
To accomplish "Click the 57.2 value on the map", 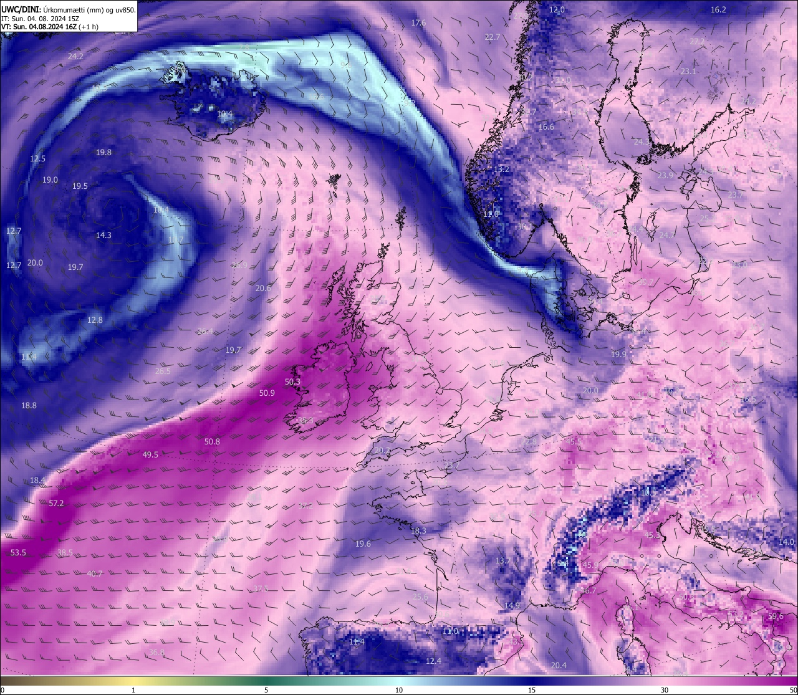I will pos(56,503).
